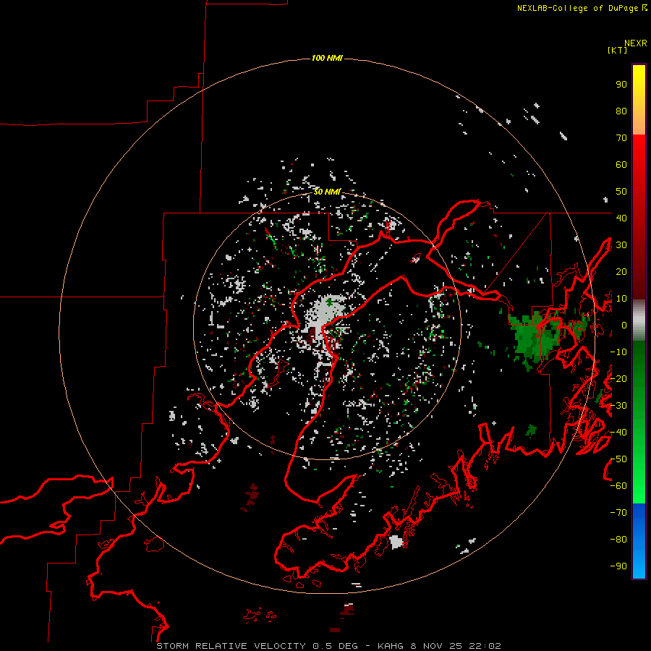
Task: Click the 50 NMI range ring label
Action: coord(327,192)
